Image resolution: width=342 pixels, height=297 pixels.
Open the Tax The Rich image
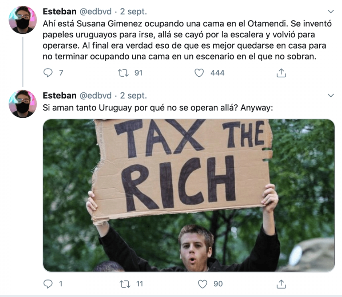pos(189,195)
